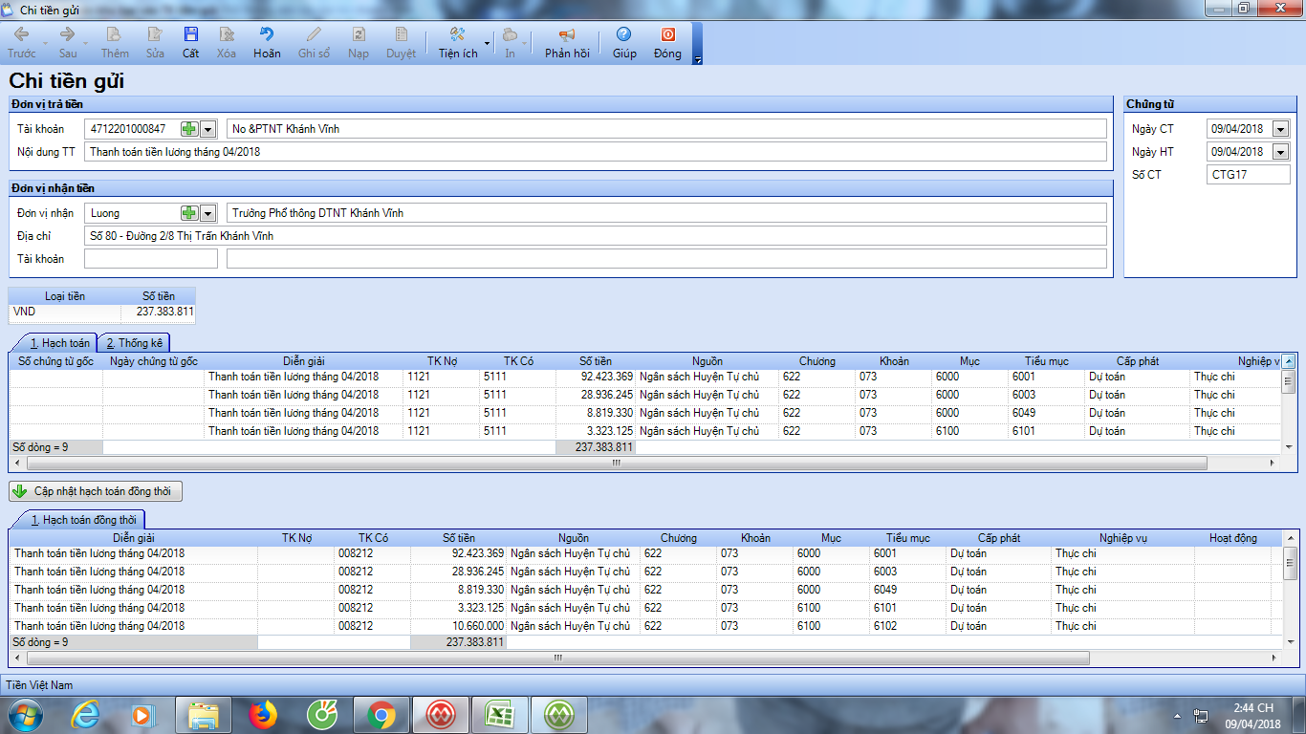This screenshot has width=1306, height=734.
Task: Click the toolbar overflow options arrow
Action: (698, 59)
